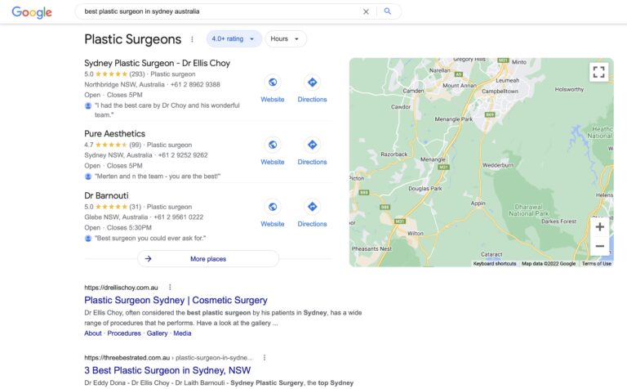Go to Google home via the logo
627x389 pixels.
[32, 12]
